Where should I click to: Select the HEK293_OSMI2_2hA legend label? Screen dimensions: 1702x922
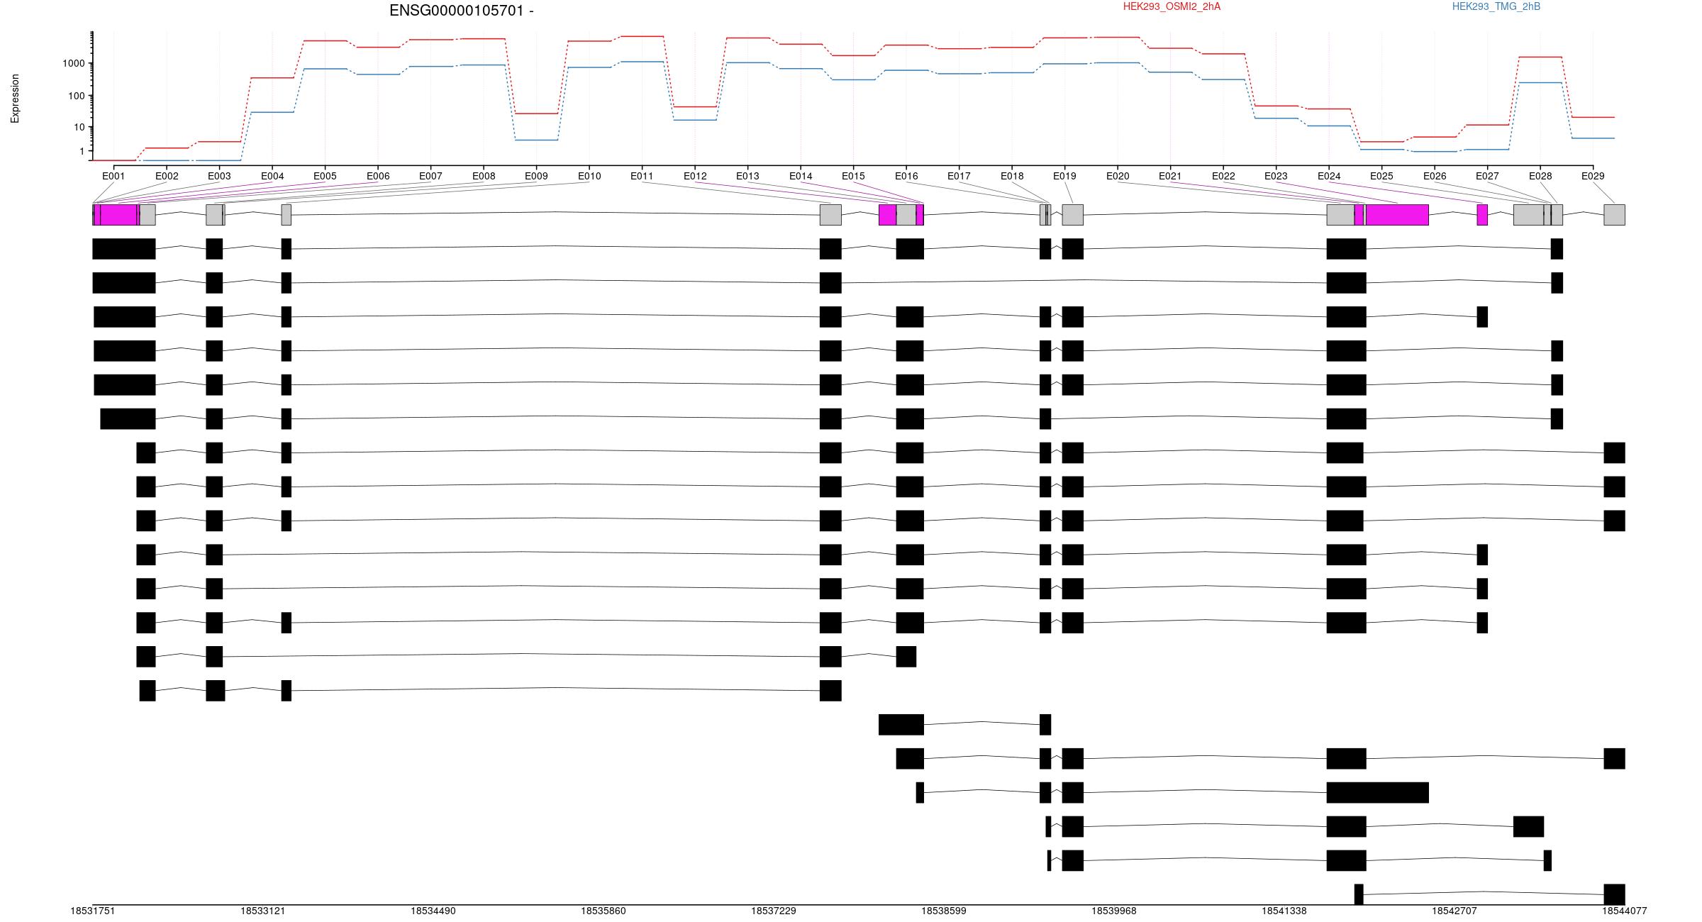1172,6
